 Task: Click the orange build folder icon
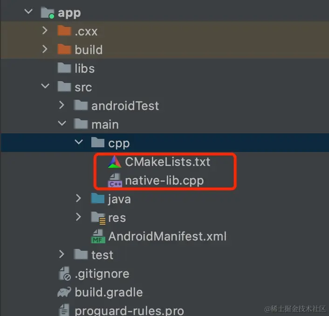[64, 49]
